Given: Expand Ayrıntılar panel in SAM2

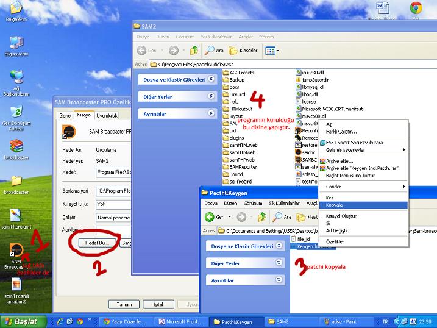Looking at the screenshot, I should click(211, 113).
